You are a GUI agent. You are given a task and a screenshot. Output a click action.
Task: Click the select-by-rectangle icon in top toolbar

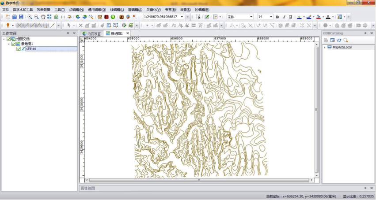[198, 17]
